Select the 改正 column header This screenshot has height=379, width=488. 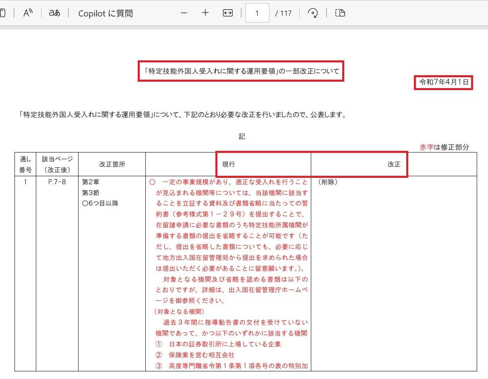tap(394, 164)
